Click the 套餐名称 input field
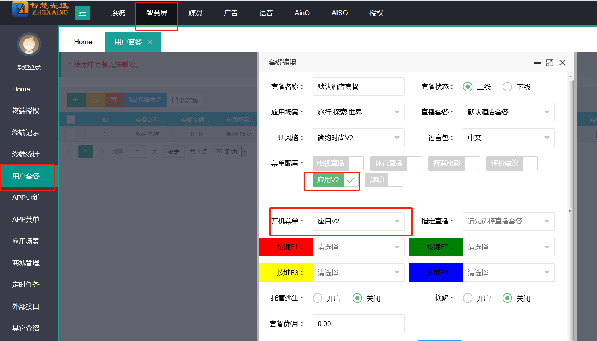 [358, 87]
